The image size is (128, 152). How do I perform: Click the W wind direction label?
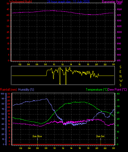point(121,81)
